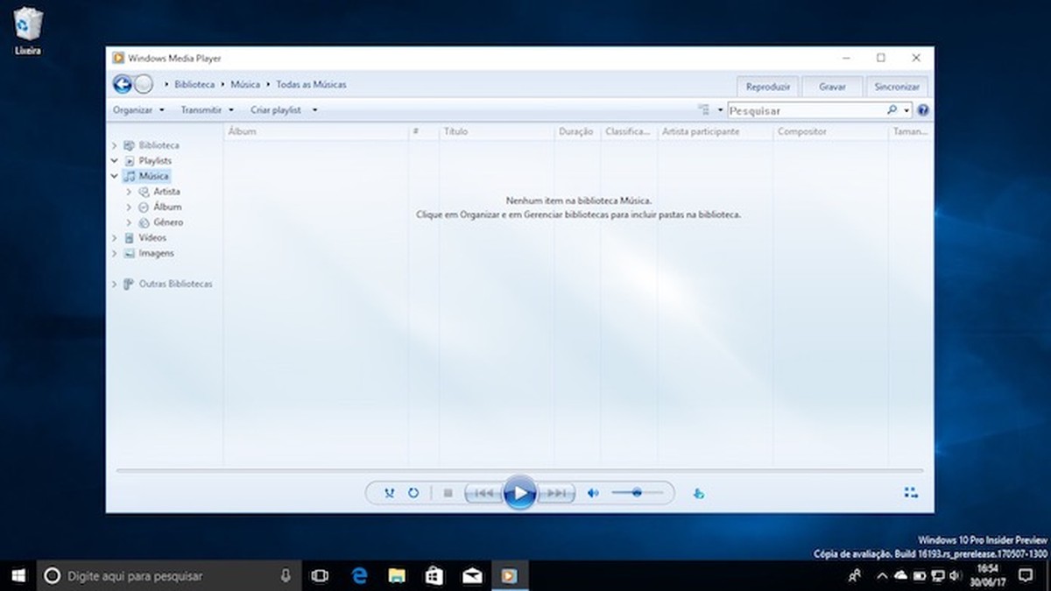Expand Outras Bibliotecas in the sidebar
Screen dimensions: 1051x591
coord(114,284)
